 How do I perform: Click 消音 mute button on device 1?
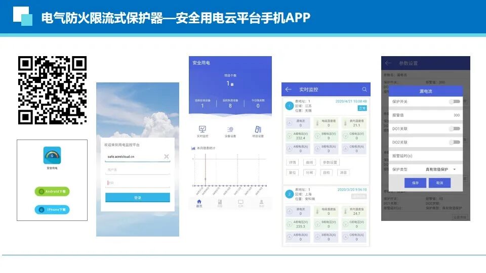pyautogui.click(x=343, y=172)
